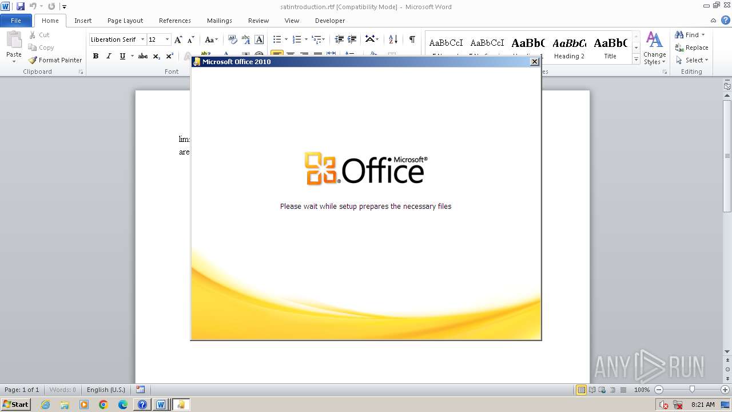
Task: Apply Superscript formatting
Action: (x=170, y=56)
